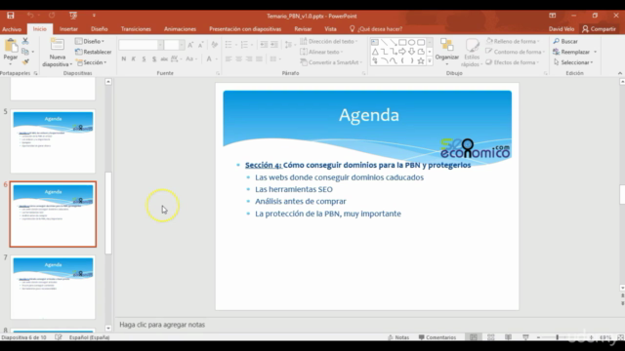The width and height of the screenshot is (625, 351).
Task: Toggle underline S formatting
Action: [x=144, y=58]
